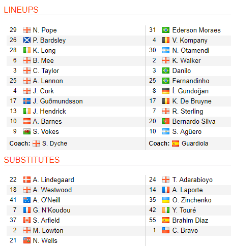Open A. Laporte substitute link
Image resolution: width=231 pixels, height=248 pixels.
point(187,190)
